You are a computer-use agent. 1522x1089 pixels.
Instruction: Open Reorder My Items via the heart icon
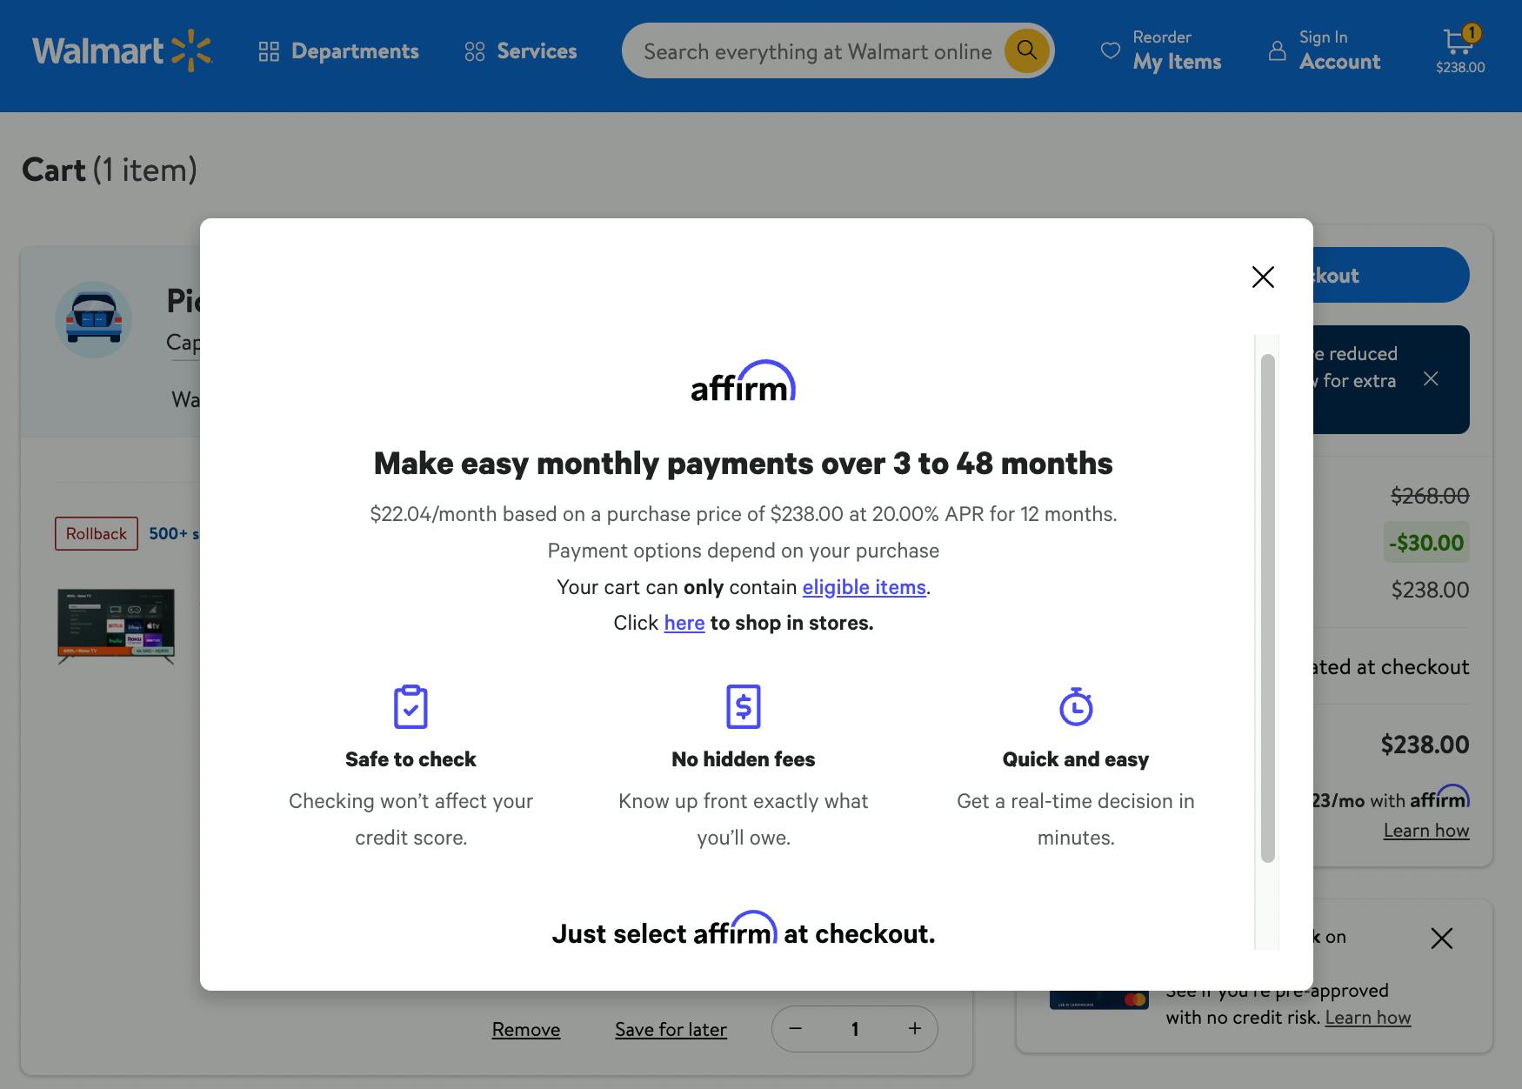(1110, 50)
